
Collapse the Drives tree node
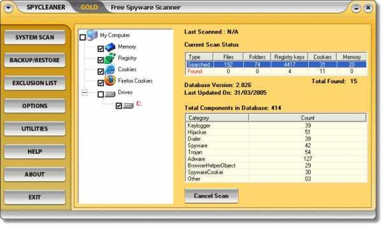pos(85,92)
